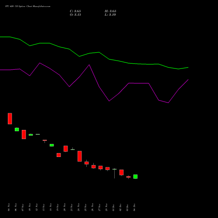Click the 04 Nov date axis label
This screenshot has width=218, height=218.
point(9,207)
